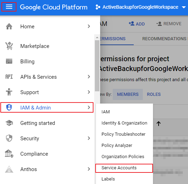Viewport: 188px width, 184px height.
Task: Open the project selector dropdown arrow
Action: [x=184, y=7]
